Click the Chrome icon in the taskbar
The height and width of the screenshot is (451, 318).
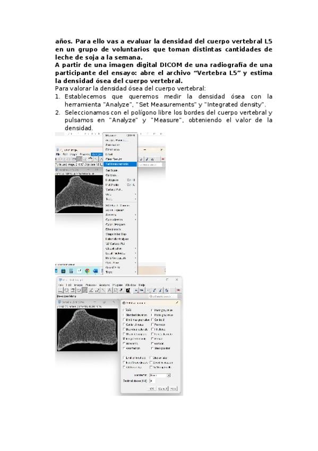tap(87, 271)
